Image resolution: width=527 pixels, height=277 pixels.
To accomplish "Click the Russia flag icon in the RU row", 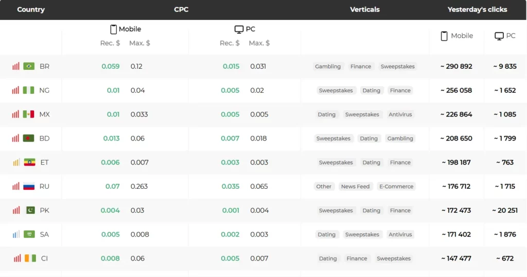I will [29, 186].
